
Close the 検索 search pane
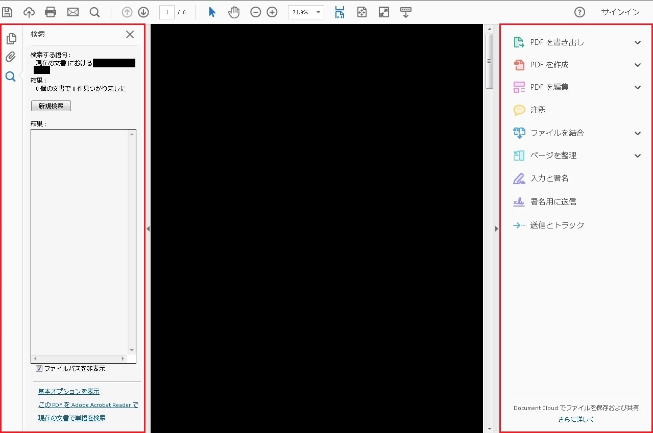point(130,34)
